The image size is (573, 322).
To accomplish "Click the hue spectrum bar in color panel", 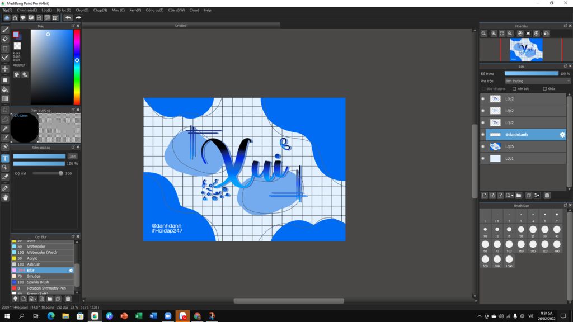I will pos(77,67).
